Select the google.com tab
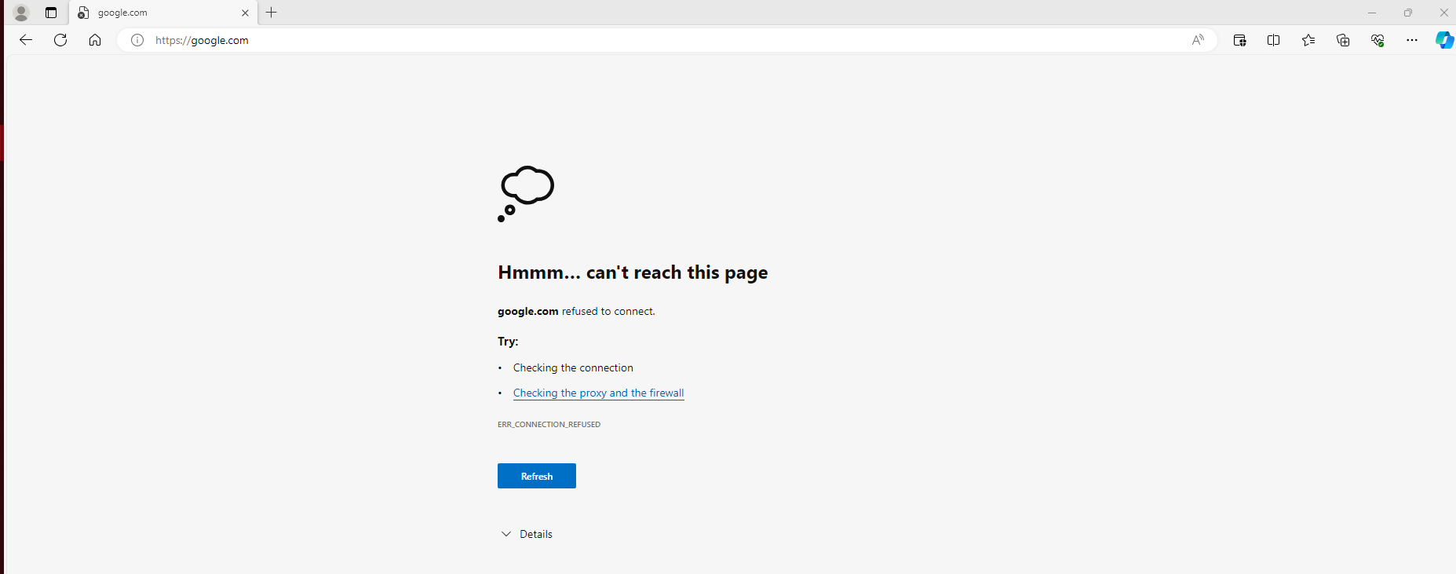The width and height of the screenshot is (1456, 574). (x=163, y=13)
